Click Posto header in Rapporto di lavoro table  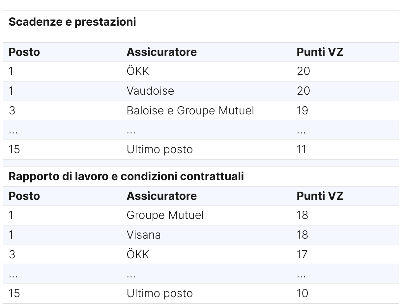coord(24,196)
